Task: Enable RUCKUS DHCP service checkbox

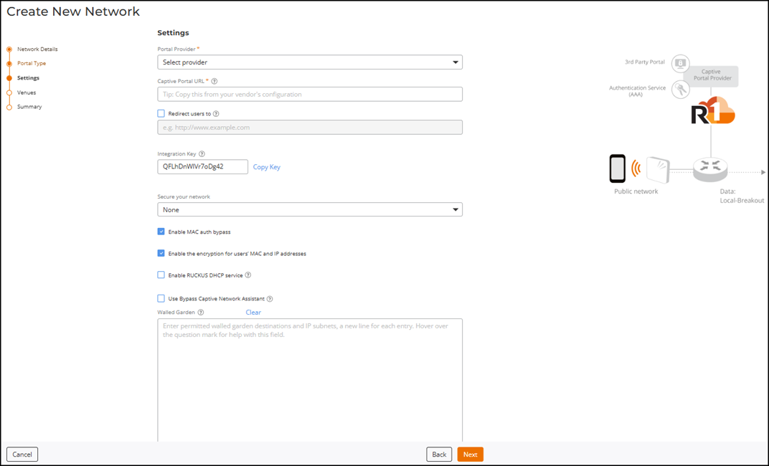Action: point(161,275)
